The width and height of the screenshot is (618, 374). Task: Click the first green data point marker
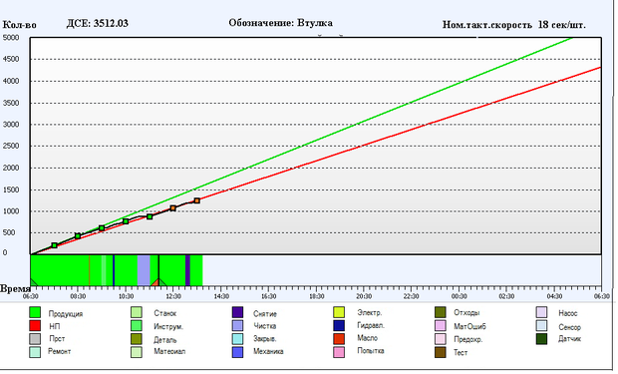tap(55, 245)
